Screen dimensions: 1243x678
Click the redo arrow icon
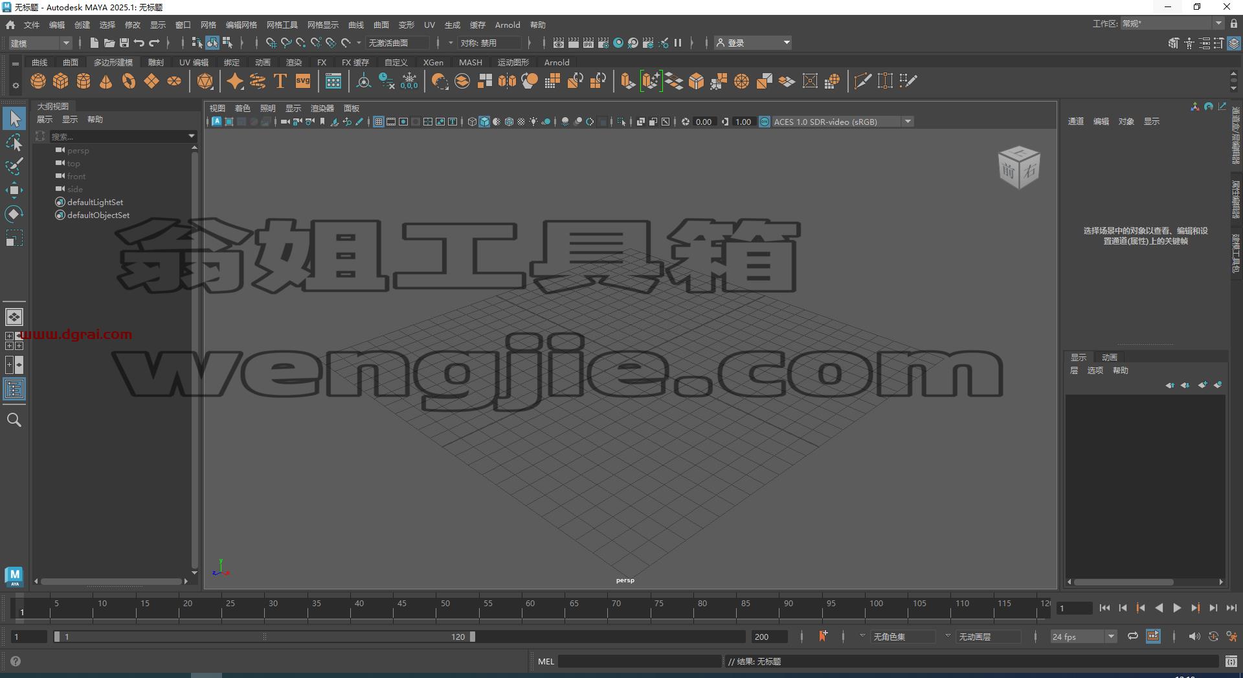coord(154,43)
